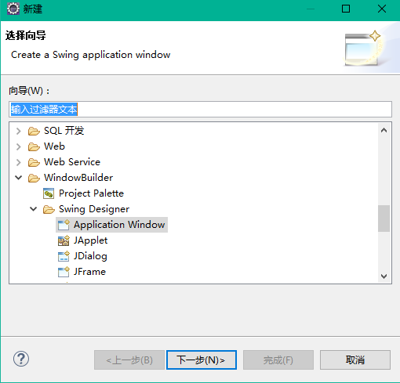Select JApplet wizard
The width and height of the screenshot is (400, 383).
[90, 240]
